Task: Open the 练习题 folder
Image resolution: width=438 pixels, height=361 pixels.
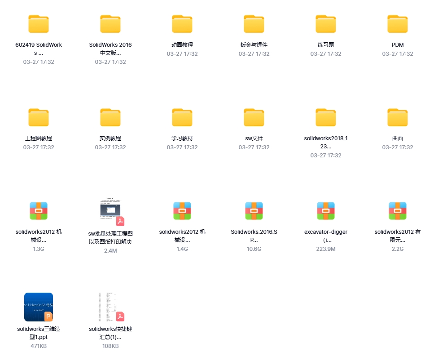Action: [325, 24]
